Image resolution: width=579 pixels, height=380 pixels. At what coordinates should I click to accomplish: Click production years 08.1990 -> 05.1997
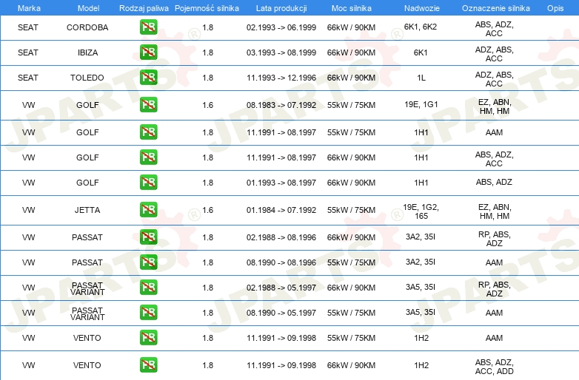(281, 313)
